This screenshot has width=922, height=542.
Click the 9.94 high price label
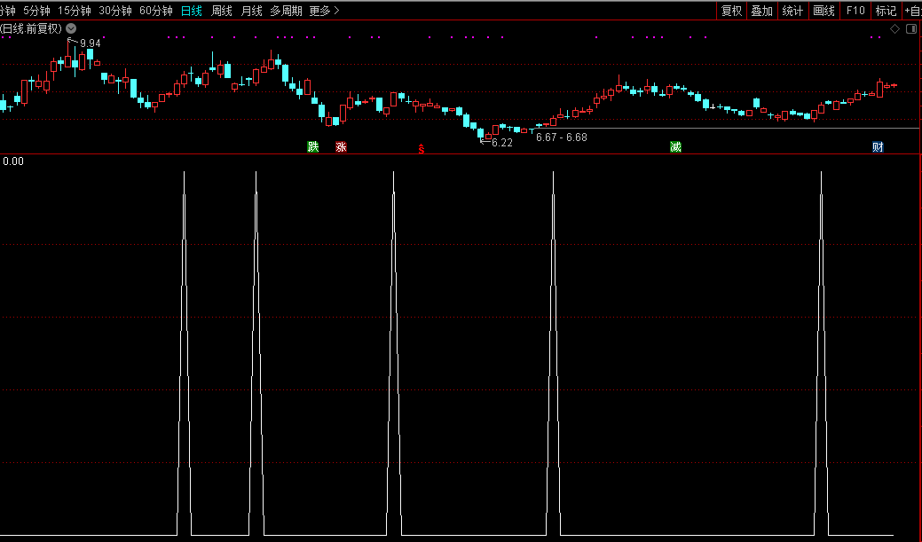[90, 43]
